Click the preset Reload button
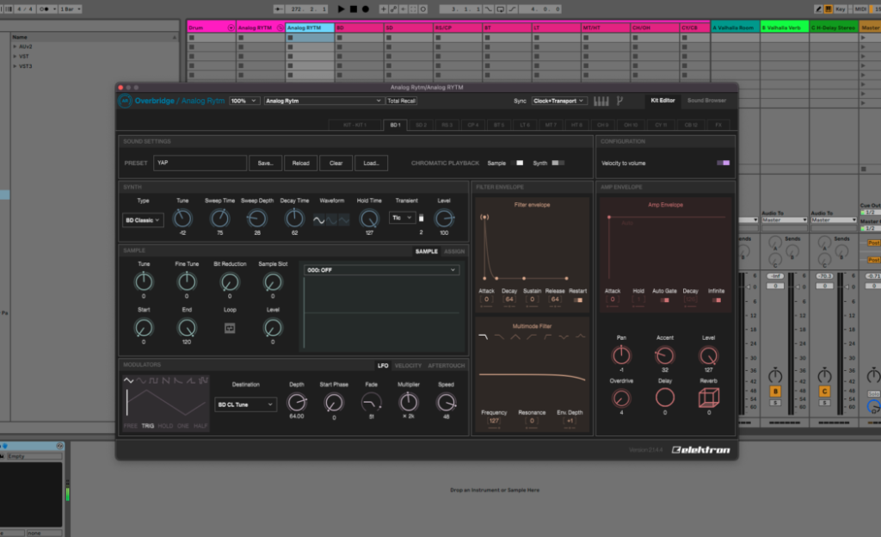881x537 pixels. click(300, 163)
